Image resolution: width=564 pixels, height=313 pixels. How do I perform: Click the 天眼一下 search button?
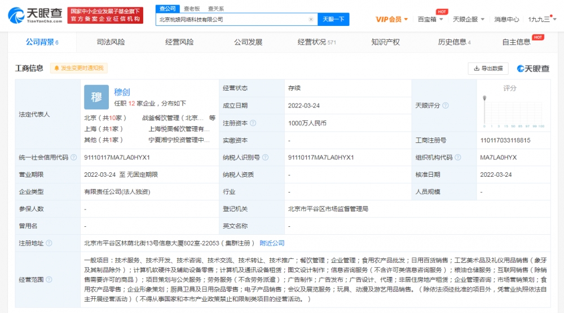coord(333,19)
